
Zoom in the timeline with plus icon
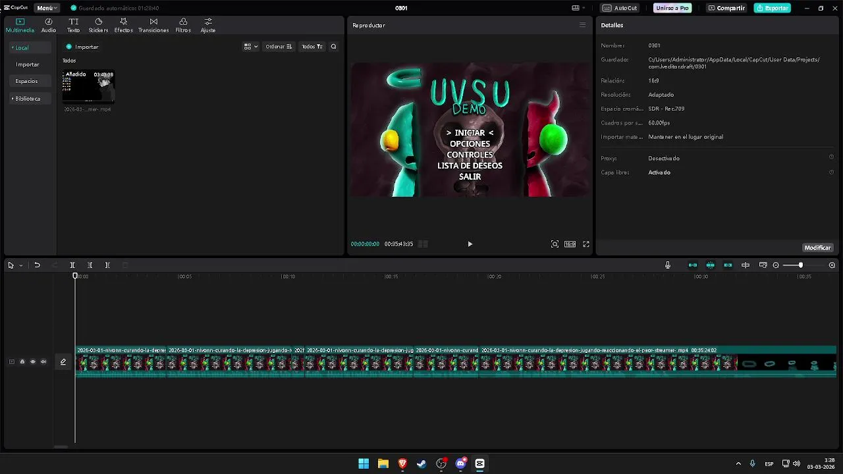(832, 265)
